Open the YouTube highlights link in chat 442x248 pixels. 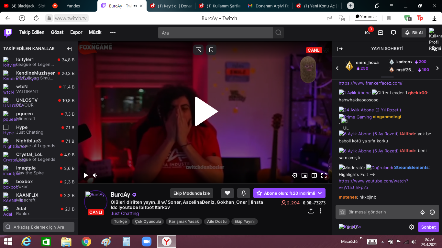coord(373,184)
